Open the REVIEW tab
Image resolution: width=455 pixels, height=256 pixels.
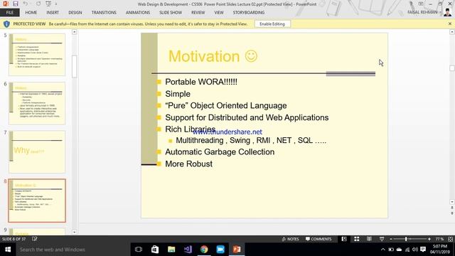tap(198, 13)
